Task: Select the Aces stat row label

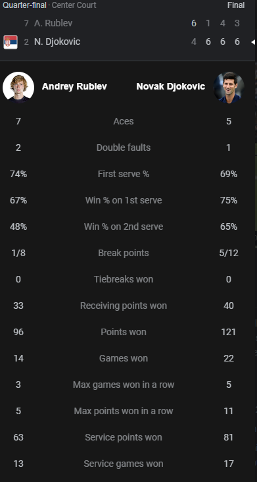Action: [124, 121]
